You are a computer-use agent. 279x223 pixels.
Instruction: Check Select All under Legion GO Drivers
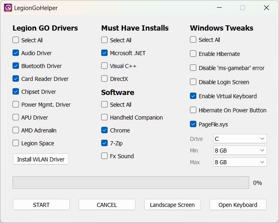tap(16, 40)
